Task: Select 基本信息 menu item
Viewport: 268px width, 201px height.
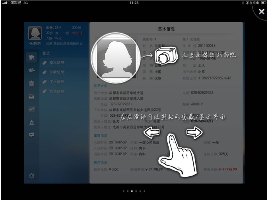Action: pos(56,63)
